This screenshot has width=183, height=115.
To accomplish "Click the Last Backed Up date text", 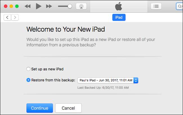I will tap(103, 88).
